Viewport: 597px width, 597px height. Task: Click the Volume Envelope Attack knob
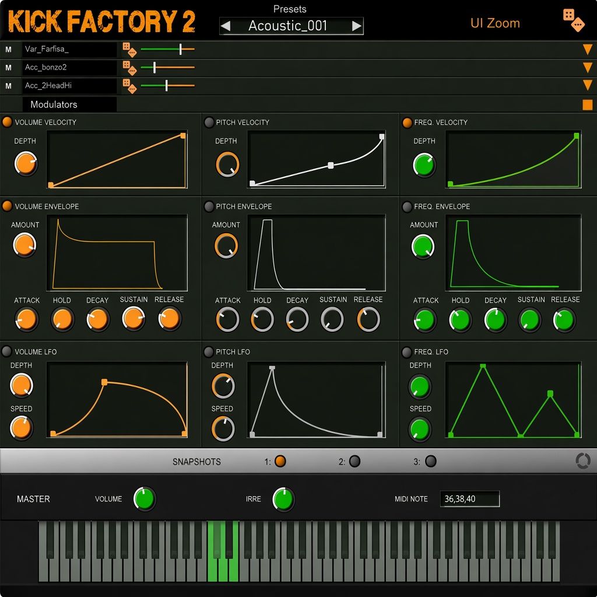pos(27,319)
